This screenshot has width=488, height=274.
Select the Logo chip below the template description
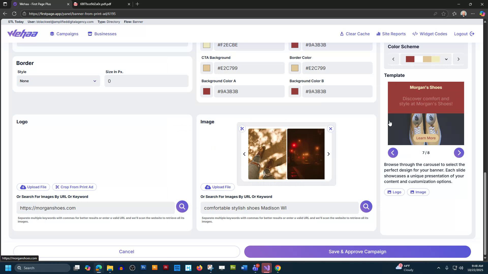click(x=394, y=192)
